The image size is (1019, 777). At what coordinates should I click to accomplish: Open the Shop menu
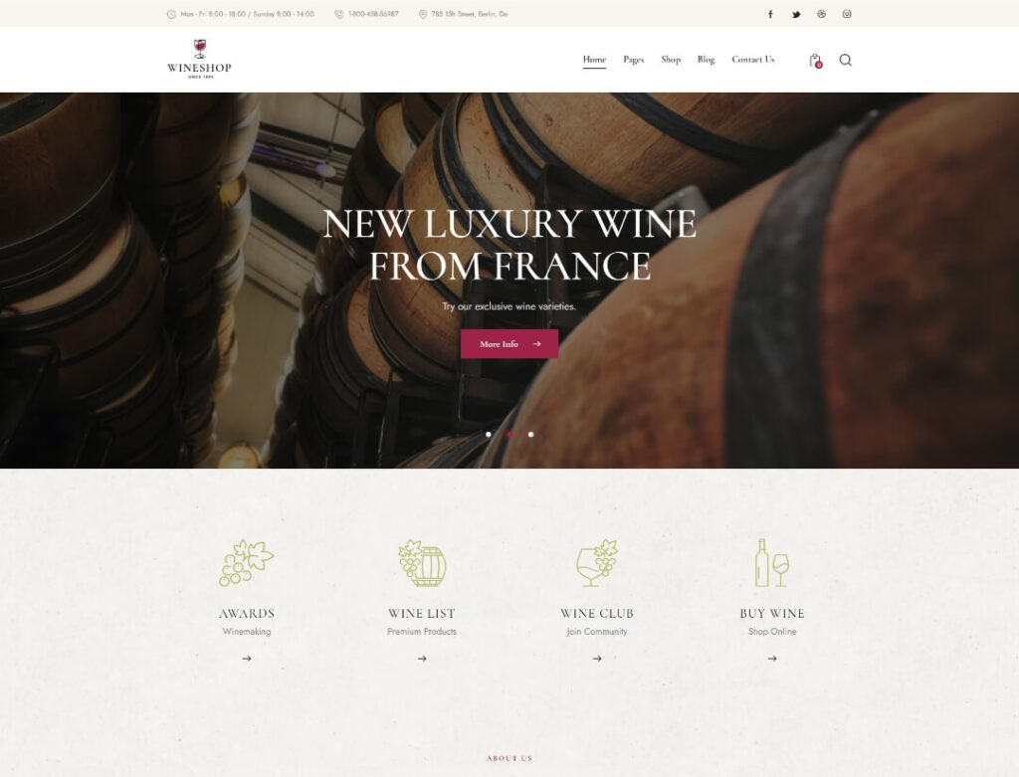click(671, 59)
